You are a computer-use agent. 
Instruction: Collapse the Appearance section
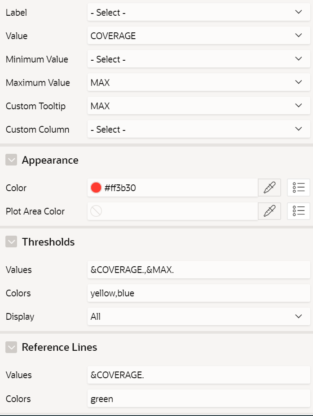[11, 160]
